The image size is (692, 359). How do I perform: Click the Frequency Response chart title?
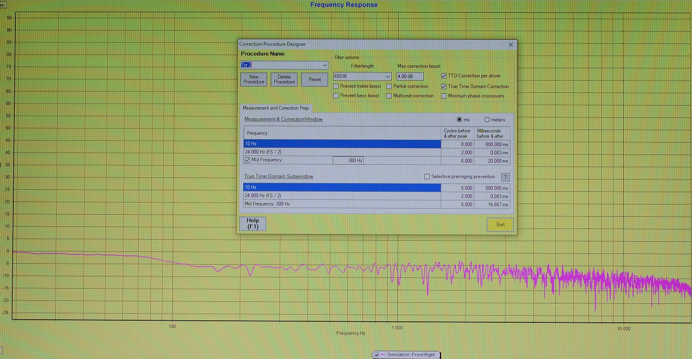[344, 5]
